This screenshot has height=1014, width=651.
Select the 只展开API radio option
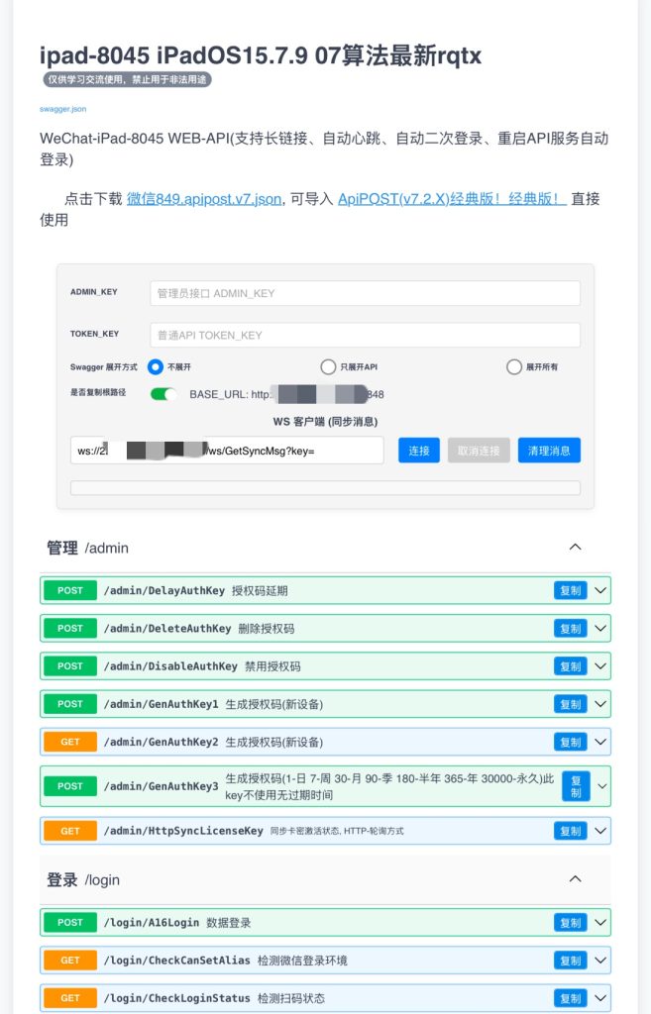coord(328,366)
